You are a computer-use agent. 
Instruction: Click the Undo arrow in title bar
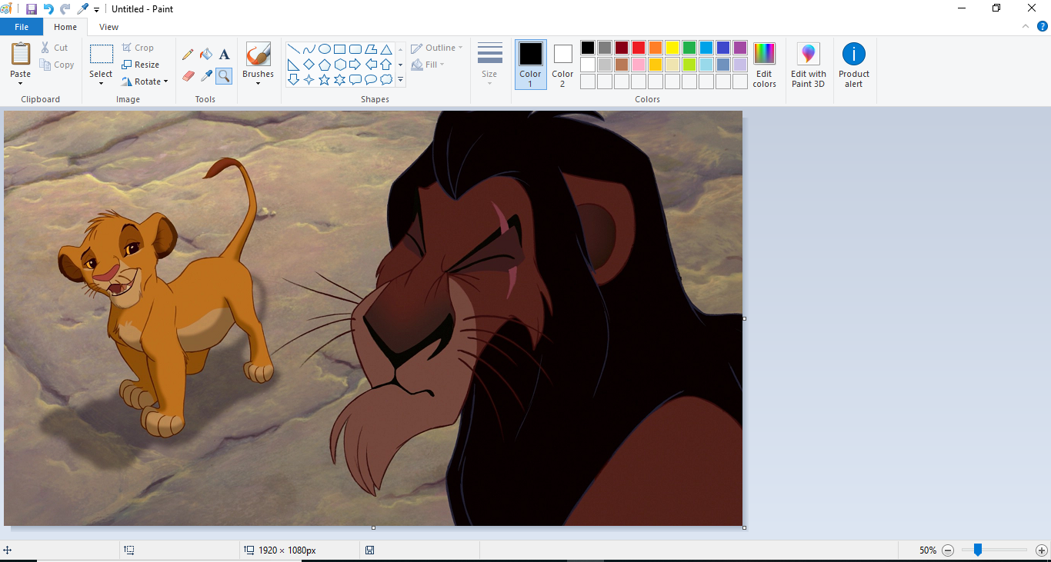[x=48, y=9]
